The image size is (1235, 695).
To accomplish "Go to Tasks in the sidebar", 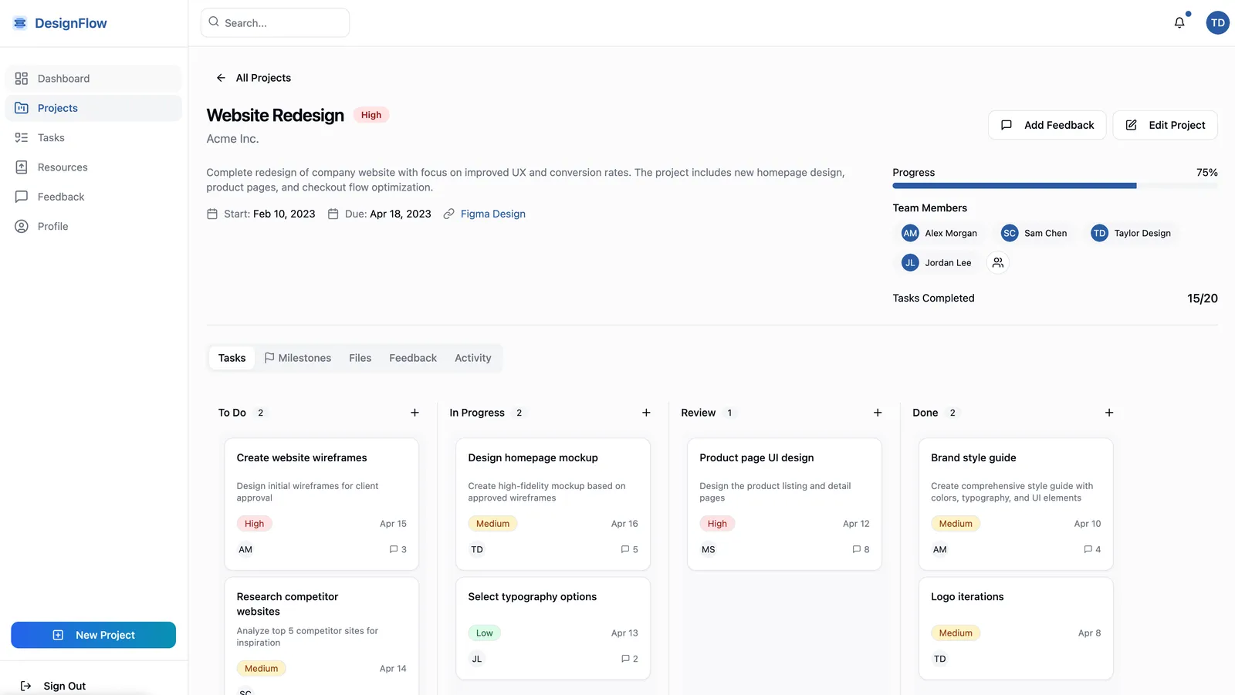I will pyautogui.click(x=93, y=137).
